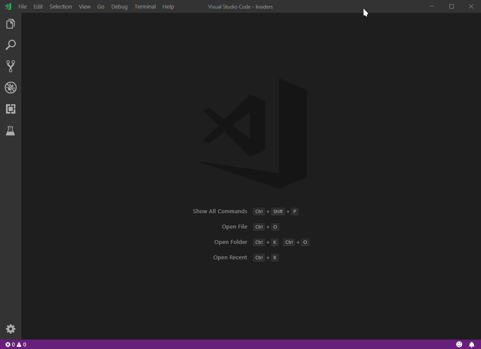Open the Explorer view
This screenshot has height=349, width=481.
pyautogui.click(x=10, y=23)
